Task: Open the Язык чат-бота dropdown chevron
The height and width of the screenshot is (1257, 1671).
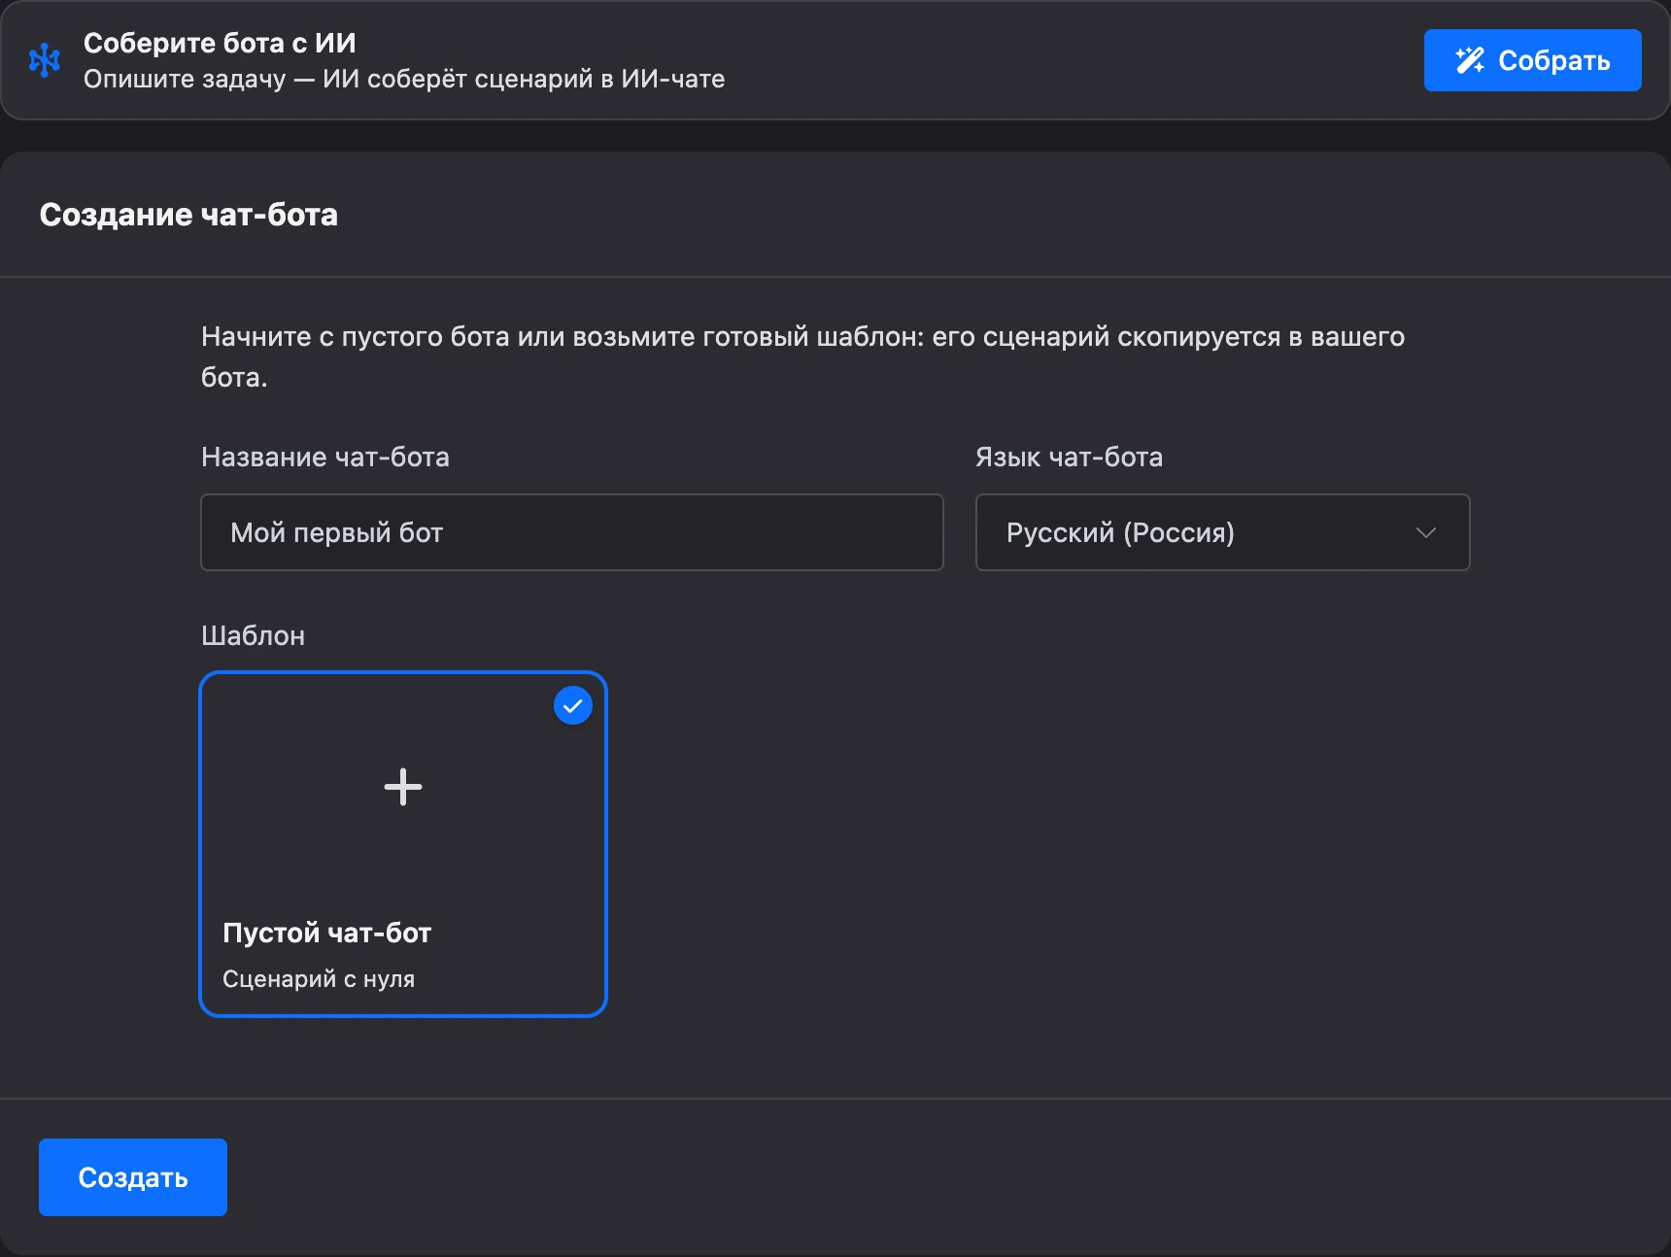Action: (1425, 532)
